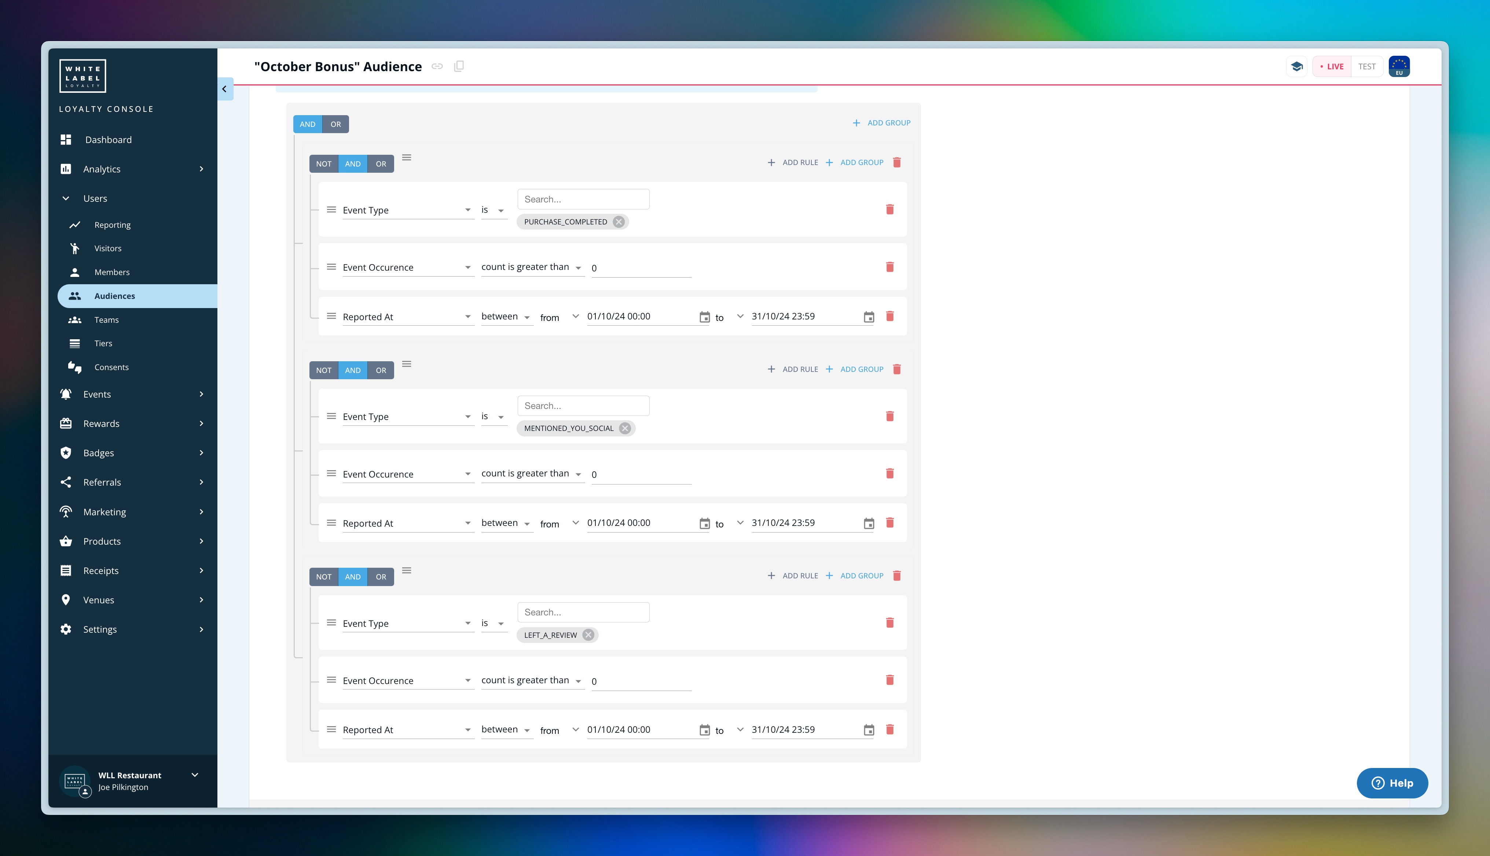Expand the Analytics menu
The width and height of the screenshot is (1490, 856).
point(133,169)
